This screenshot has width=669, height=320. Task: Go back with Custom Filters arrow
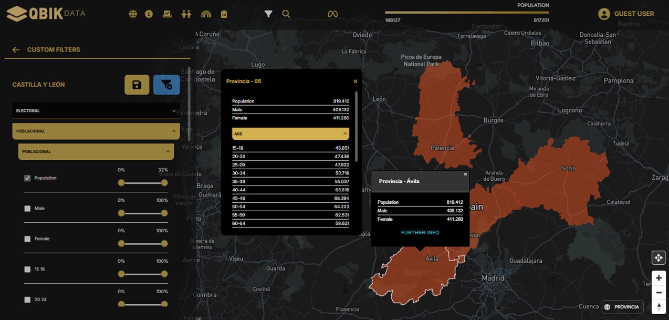tap(16, 50)
